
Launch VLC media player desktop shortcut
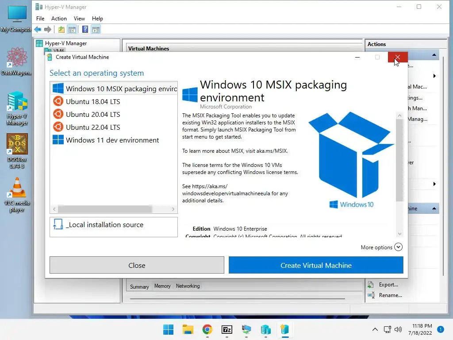click(17, 195)
